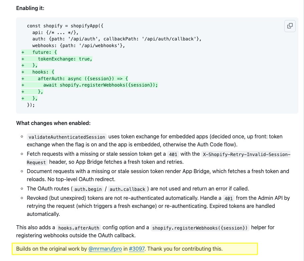This screenshot has width=304, height=261.
Task: Click 'No top-level OAuth redirect.' text
Action: [x=81, y=179]
